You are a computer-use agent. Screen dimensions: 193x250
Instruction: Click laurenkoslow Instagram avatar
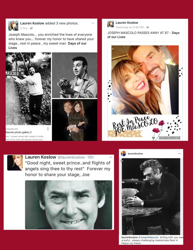[124, 154]
